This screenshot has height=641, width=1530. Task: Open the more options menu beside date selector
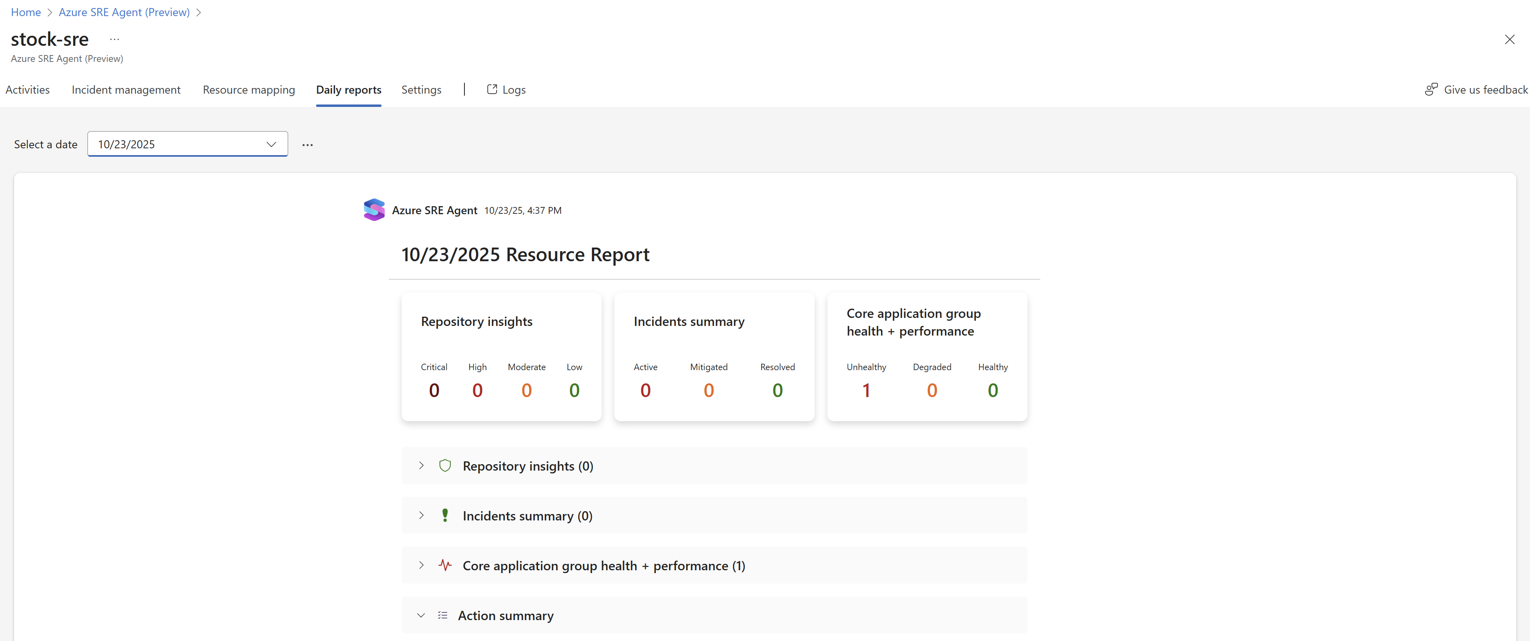(x=307, y=145)
